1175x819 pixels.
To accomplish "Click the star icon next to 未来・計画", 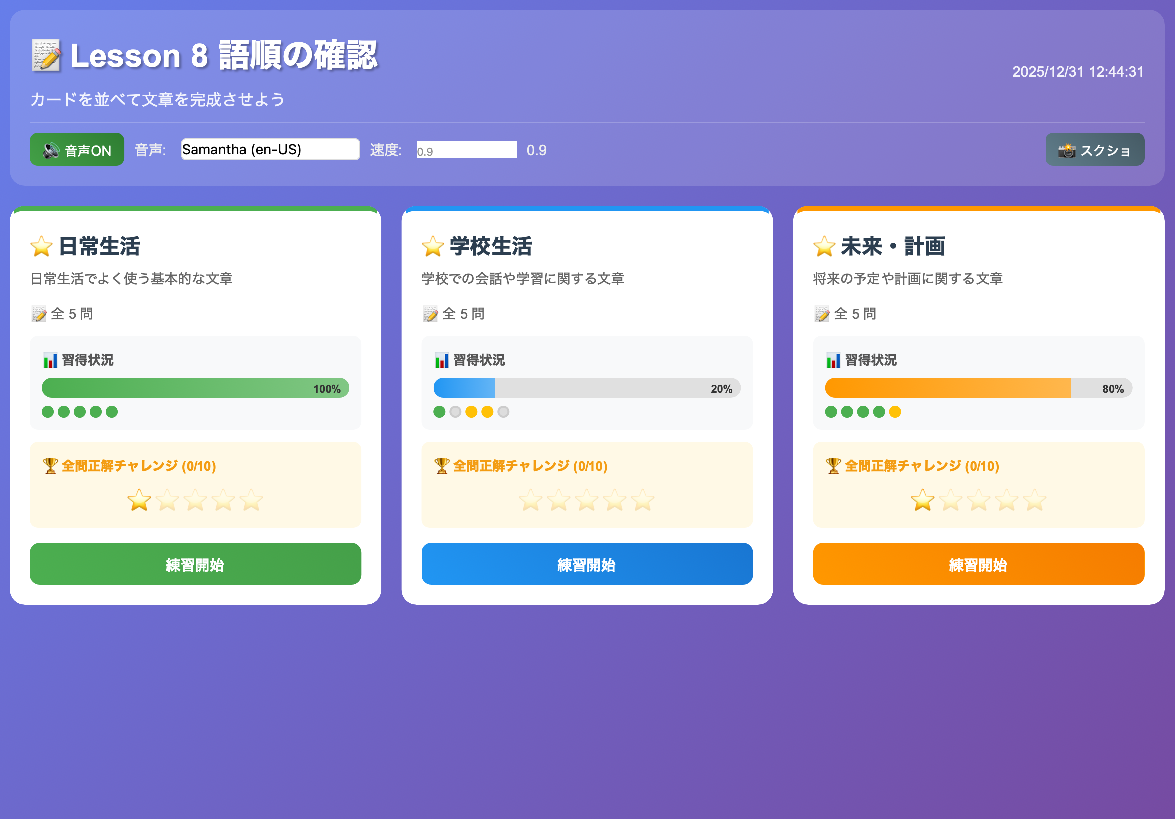I will [x=824, y=246].
